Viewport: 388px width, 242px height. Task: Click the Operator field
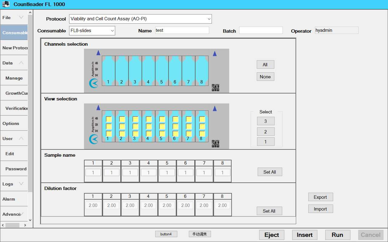336,30
